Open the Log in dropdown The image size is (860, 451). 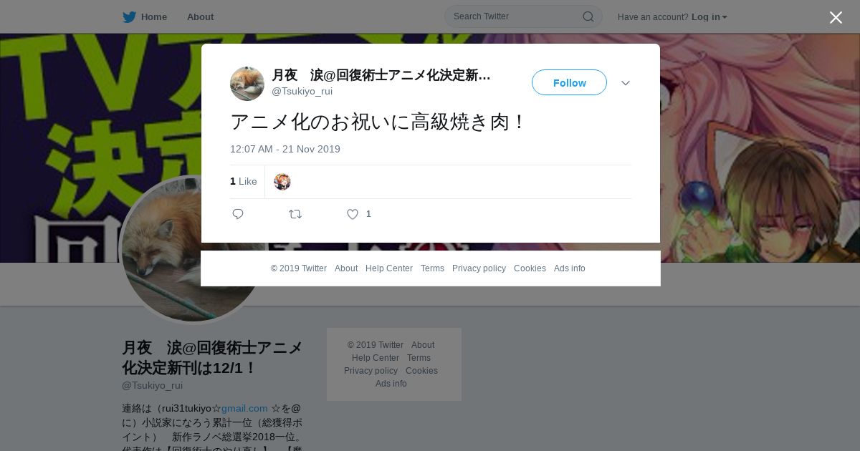pyautogui.click(x=709, y=17)
